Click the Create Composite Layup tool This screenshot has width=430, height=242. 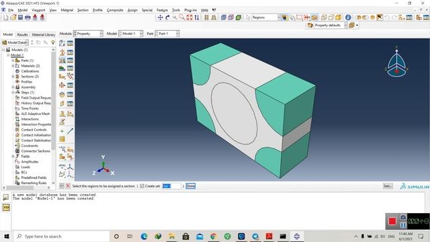(62, 68)
